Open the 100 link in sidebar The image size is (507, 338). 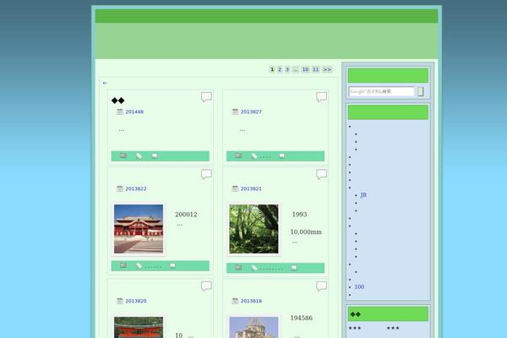tap(359, 287)
